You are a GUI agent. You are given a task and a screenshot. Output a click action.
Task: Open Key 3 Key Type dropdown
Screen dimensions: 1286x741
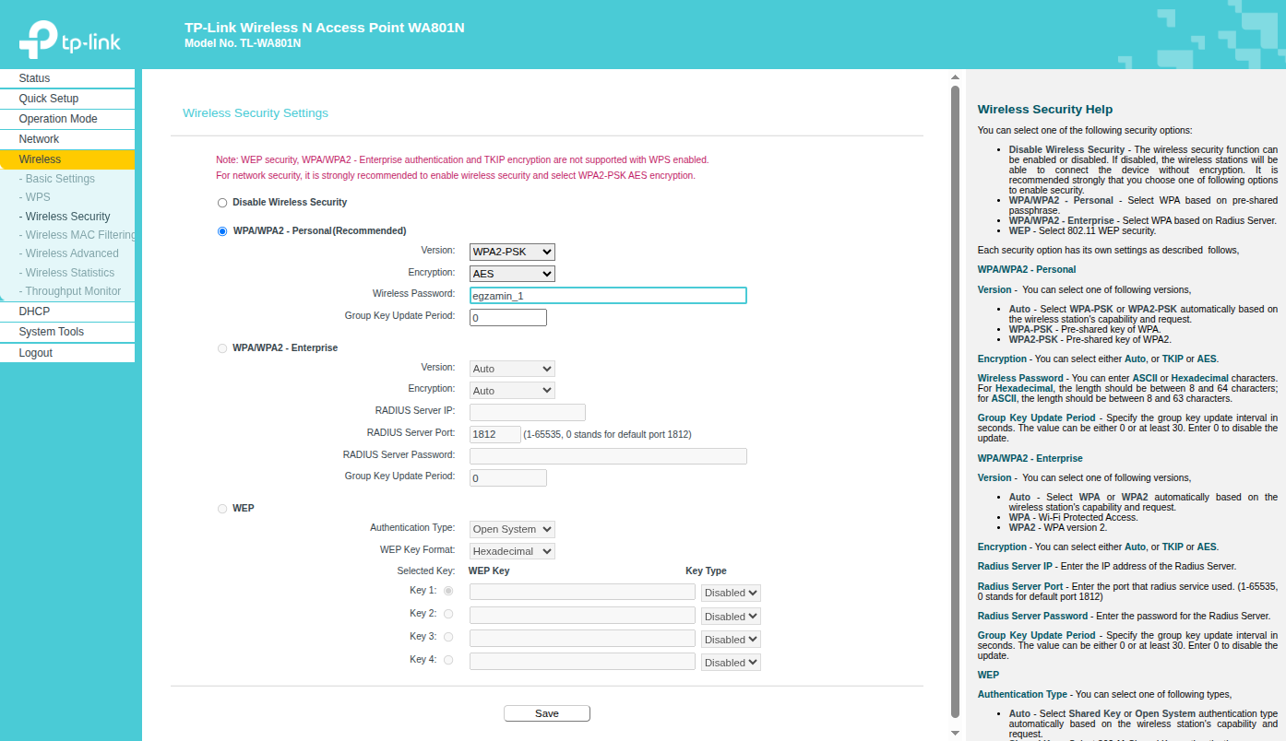point(731,639)
